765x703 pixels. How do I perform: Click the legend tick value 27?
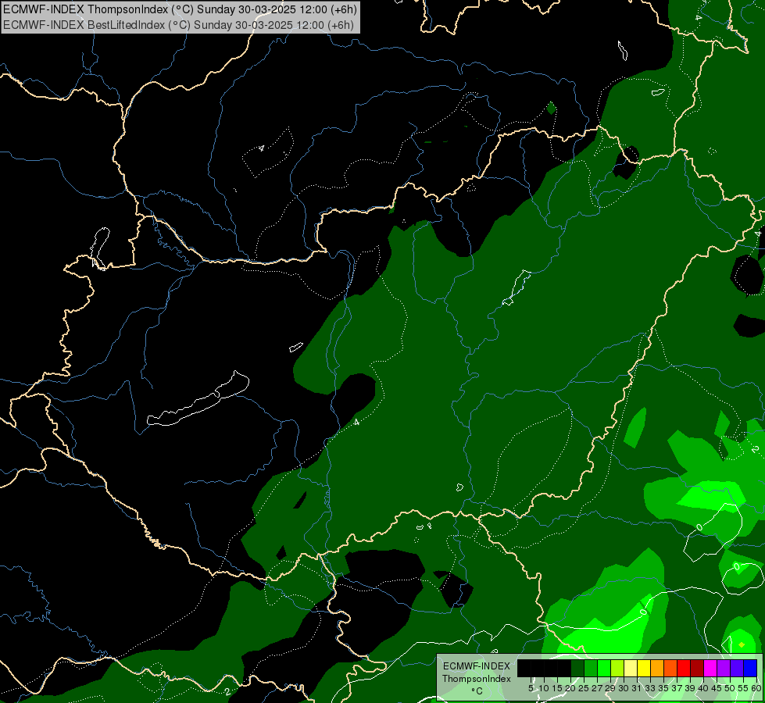597,688
